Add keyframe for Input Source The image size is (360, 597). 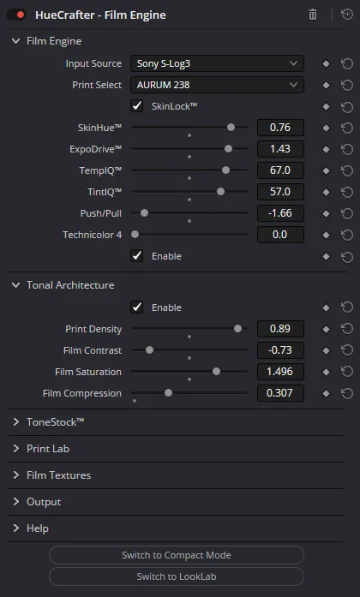[326, 64]
